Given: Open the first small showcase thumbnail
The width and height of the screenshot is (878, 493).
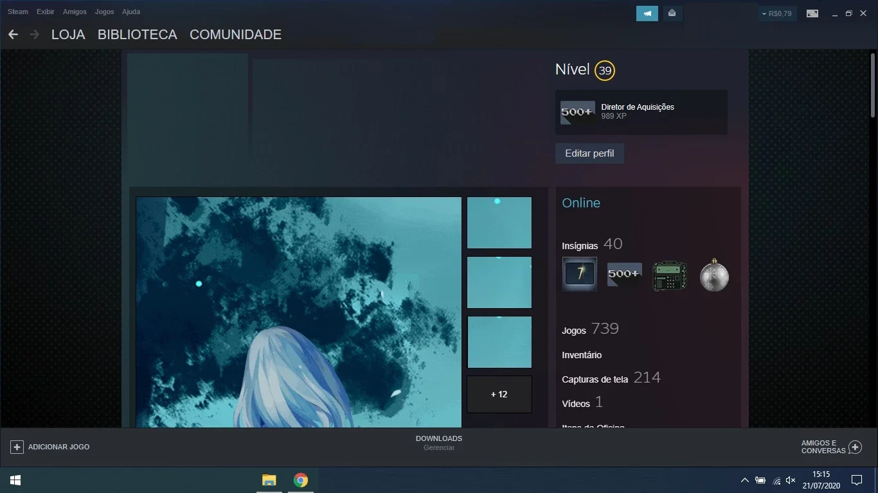Looking at the screenshot, I should click(499, 223).
